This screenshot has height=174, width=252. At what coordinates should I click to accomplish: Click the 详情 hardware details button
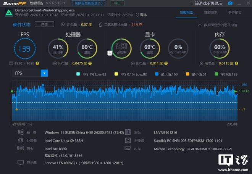point(44,24)
